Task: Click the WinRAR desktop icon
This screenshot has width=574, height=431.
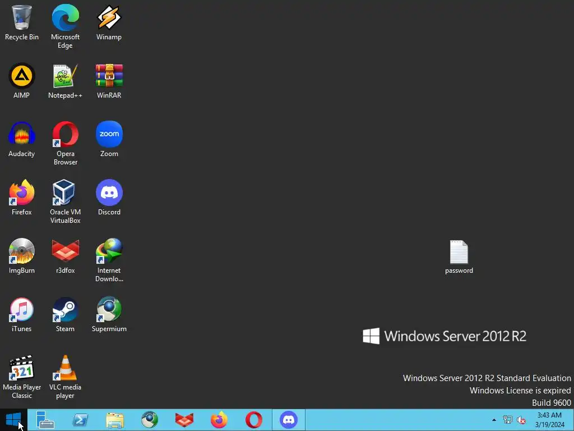Action: pos(109,81)
